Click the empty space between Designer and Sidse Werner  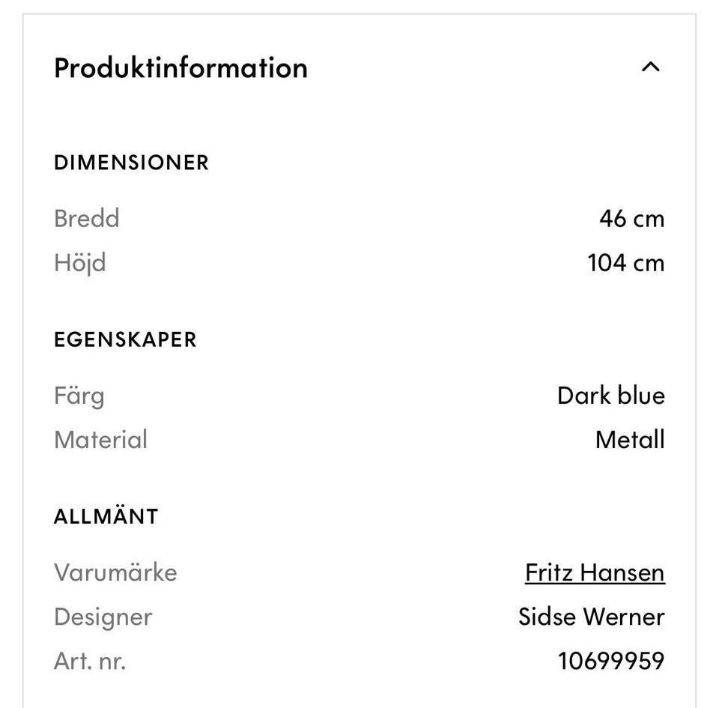tap(333, 617)
